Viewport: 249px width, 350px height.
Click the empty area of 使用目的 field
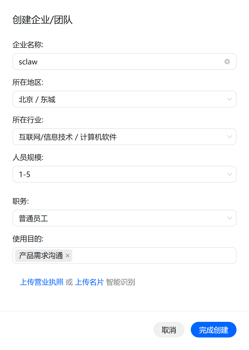click(x=153, y=256)
